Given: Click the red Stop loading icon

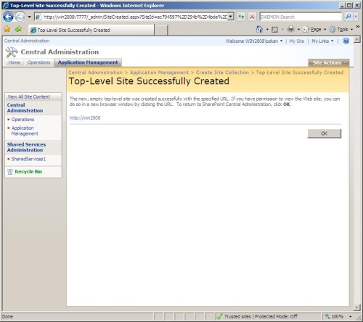Looking at the screenshot, I should coord(252,17).
